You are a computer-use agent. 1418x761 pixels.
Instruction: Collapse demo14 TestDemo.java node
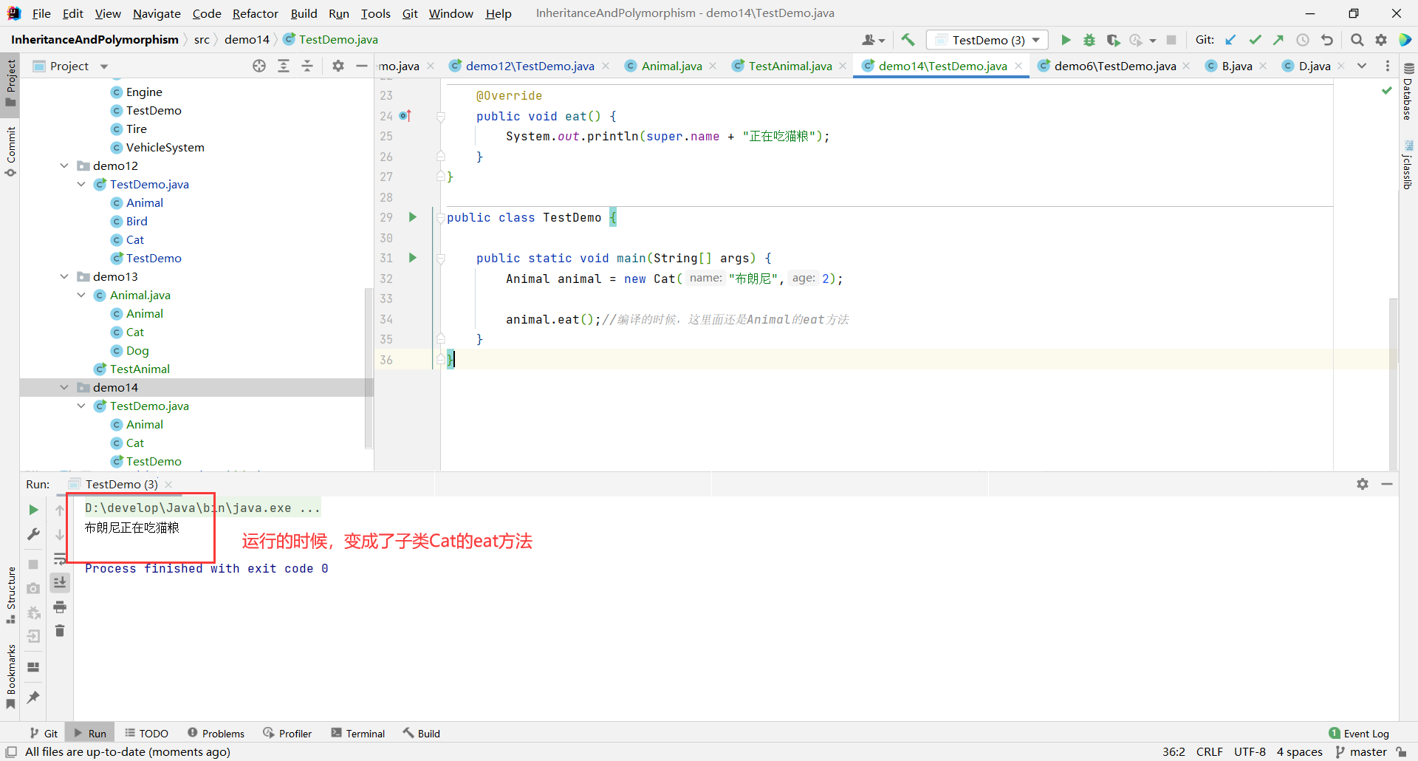click(x=81, y=406)
